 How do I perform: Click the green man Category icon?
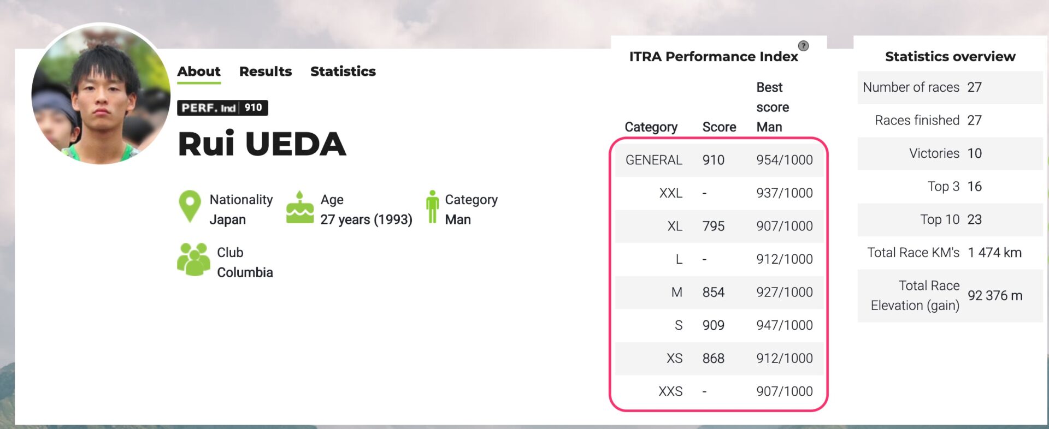point(432,207)
